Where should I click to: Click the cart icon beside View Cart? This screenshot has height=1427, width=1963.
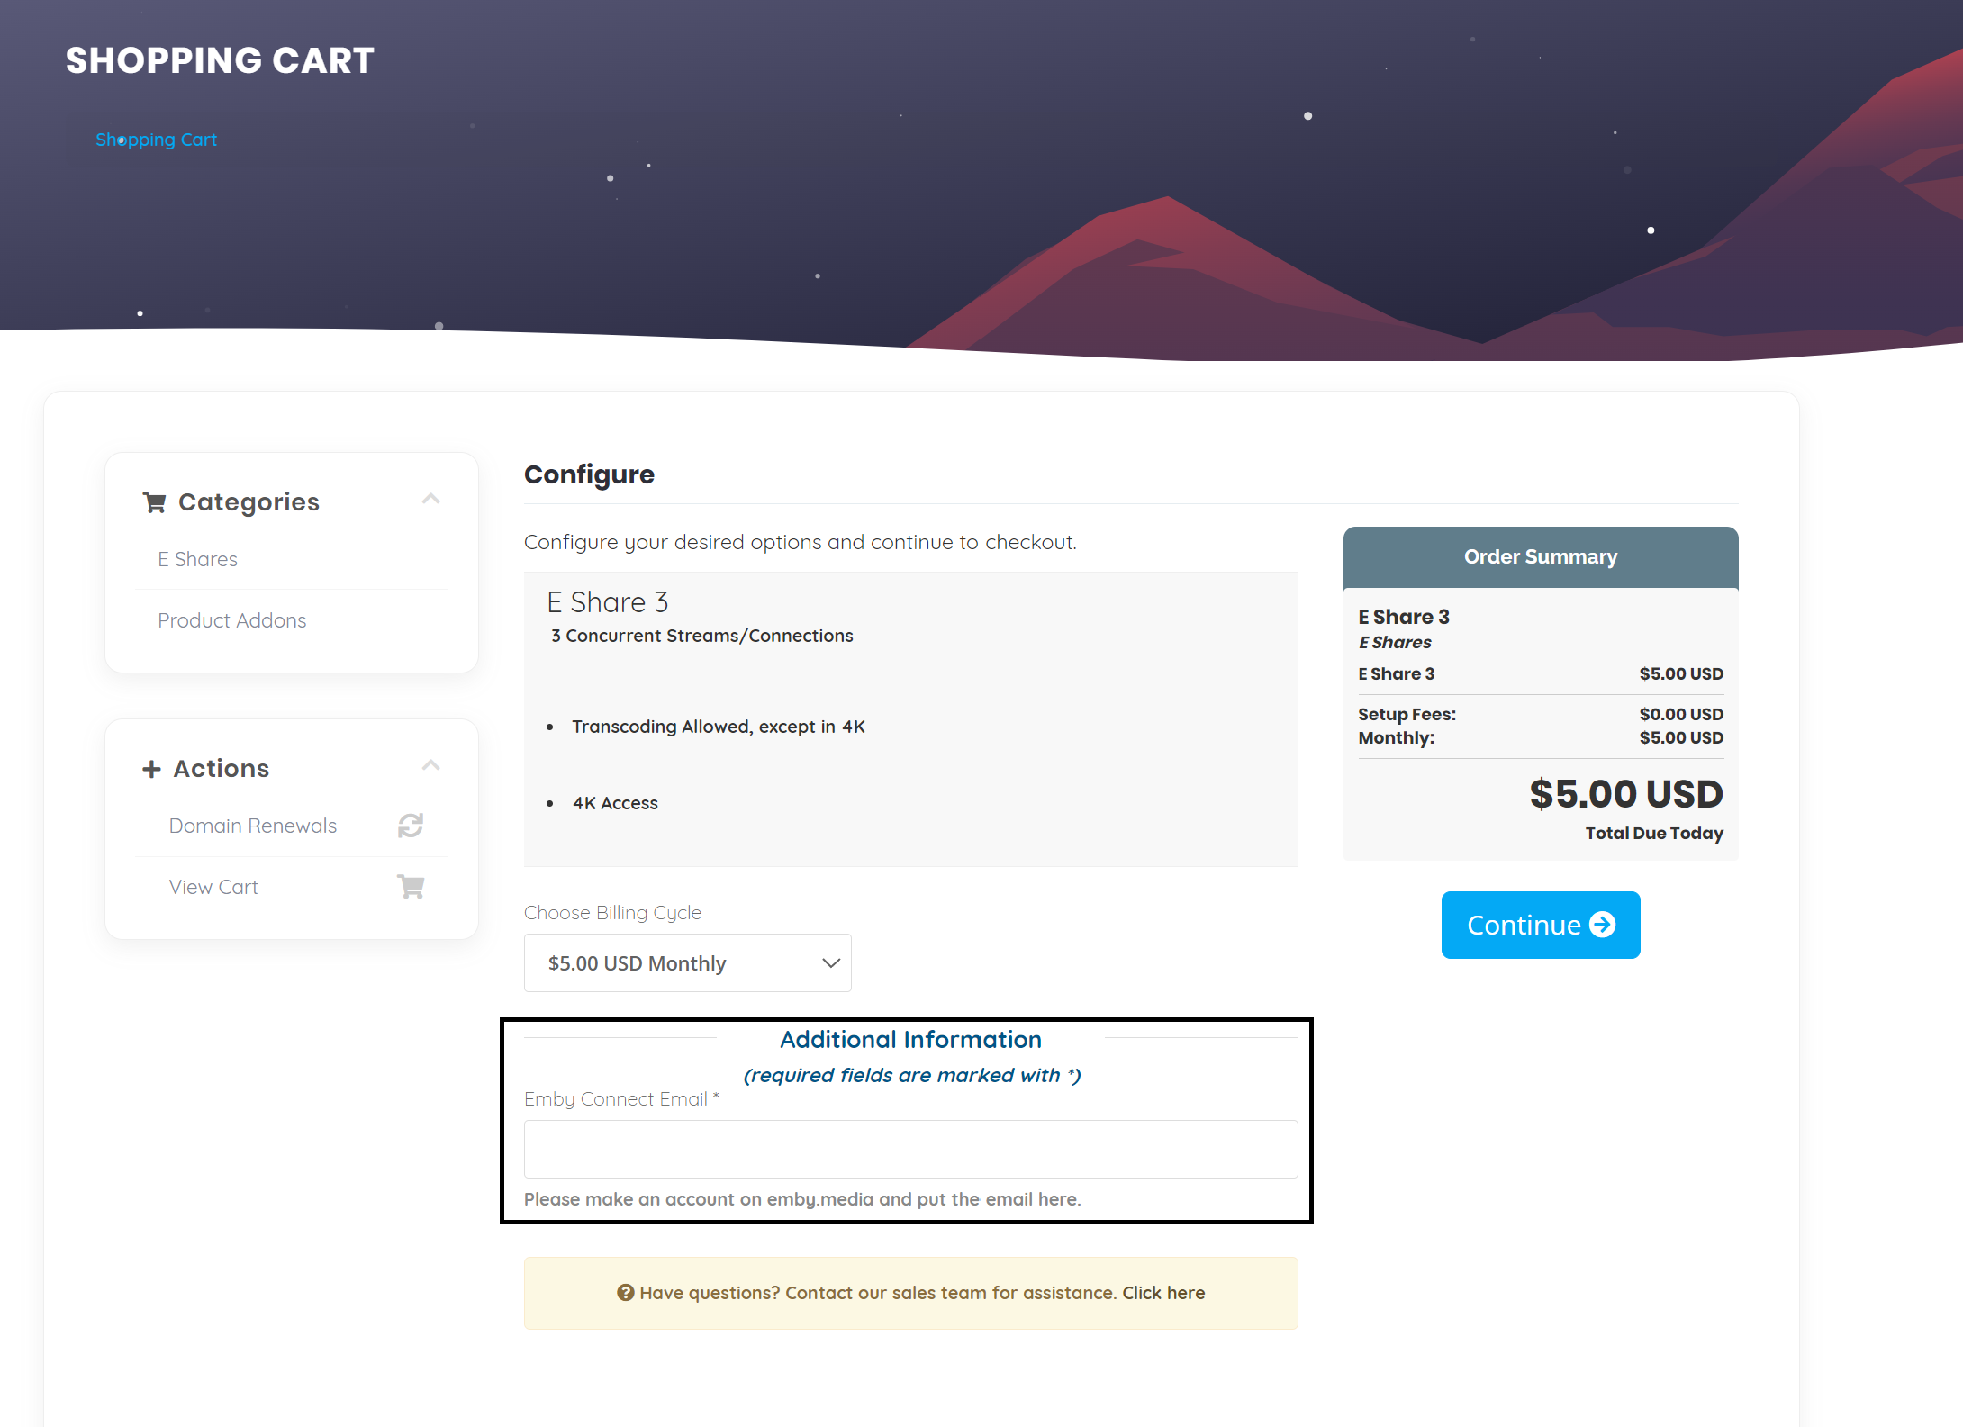411,887
